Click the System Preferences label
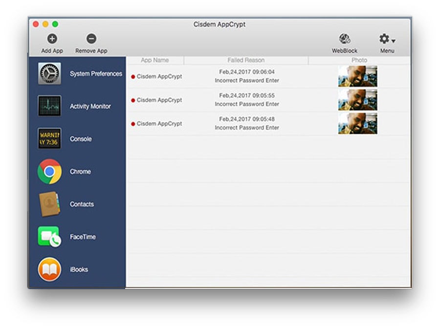The width and height of the screenshot is (440, 328). point(96,74)
